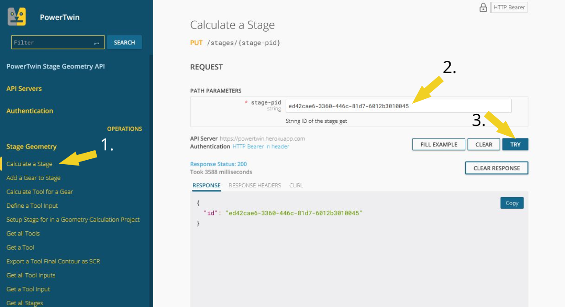
Task: Select Calculate a Stage operation
Action: [x=29, y=164]
